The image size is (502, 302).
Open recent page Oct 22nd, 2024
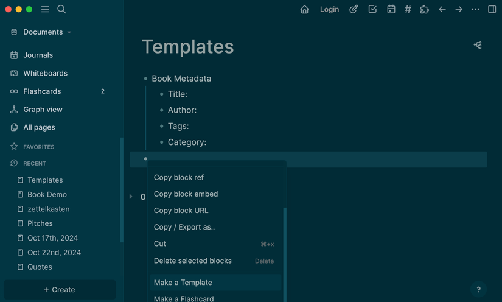click(x=54, y=252)
